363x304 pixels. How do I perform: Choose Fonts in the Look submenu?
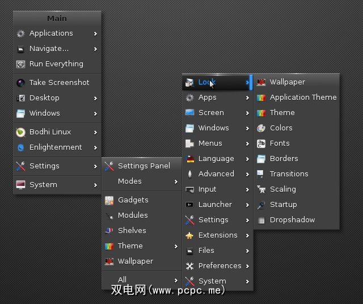click(280, 143)
